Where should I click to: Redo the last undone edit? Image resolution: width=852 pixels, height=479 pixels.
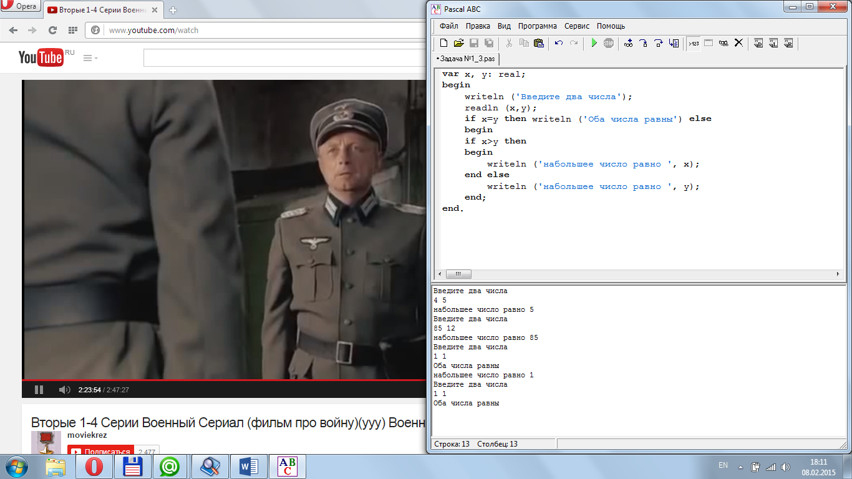(x=574, y=43)
